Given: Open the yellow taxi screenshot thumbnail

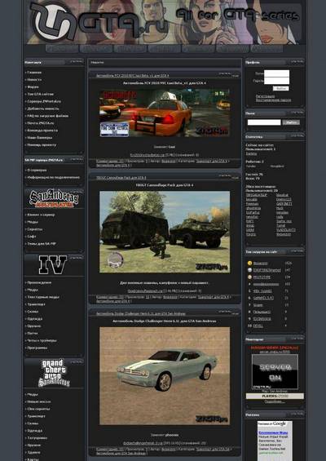Looking at the screenshot, I should coord(165,113).
